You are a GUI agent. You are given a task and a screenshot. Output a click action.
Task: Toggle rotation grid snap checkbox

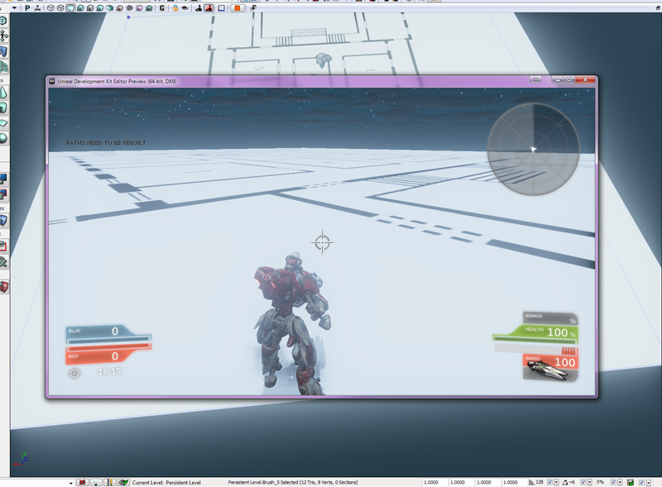pos(583,482)
